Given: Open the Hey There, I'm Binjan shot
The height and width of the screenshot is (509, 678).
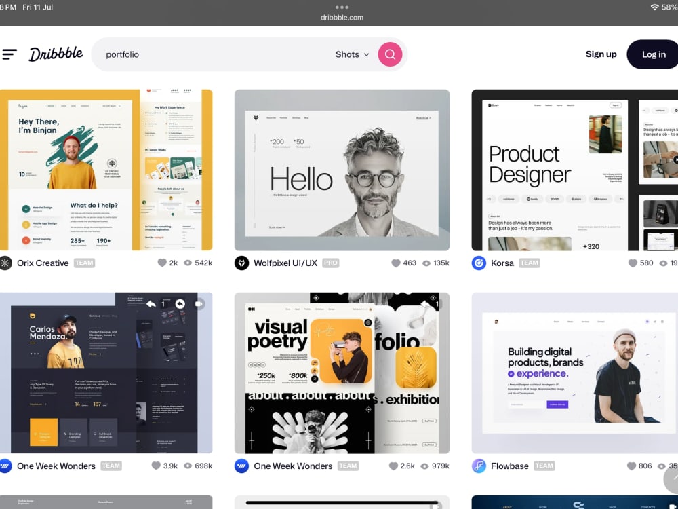Looking at the screenshot, I should coord(106,170).
